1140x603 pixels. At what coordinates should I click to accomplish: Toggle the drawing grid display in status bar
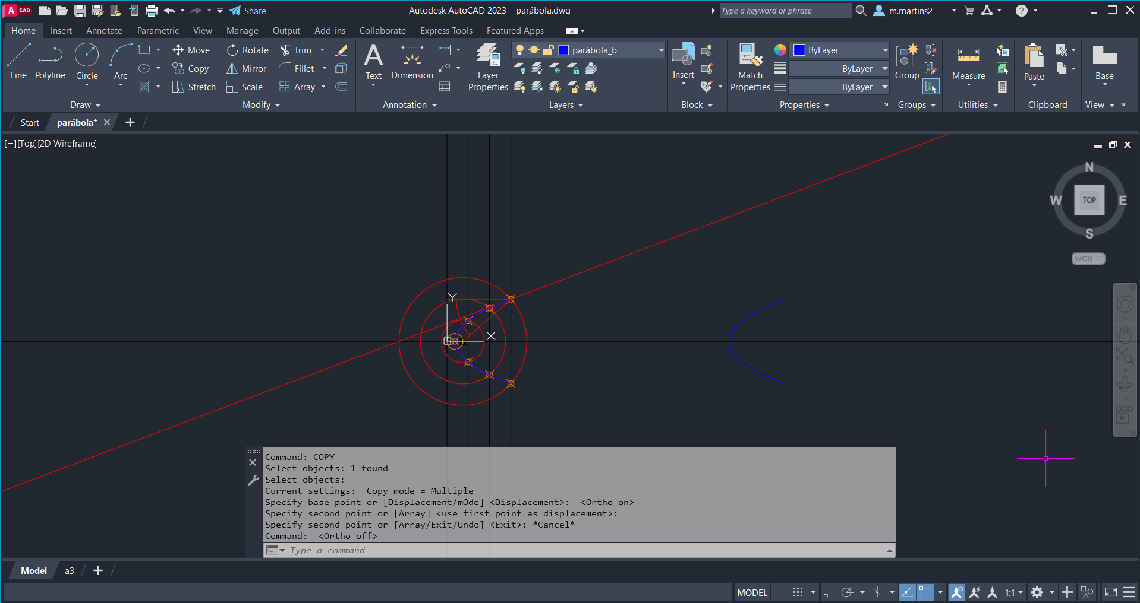[x=780, y=592]
